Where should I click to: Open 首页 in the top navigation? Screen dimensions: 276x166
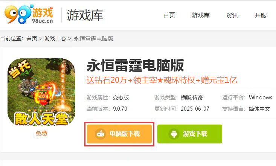169,15
